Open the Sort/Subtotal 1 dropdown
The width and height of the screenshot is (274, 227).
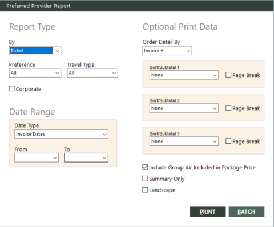(x=184, y=75)
